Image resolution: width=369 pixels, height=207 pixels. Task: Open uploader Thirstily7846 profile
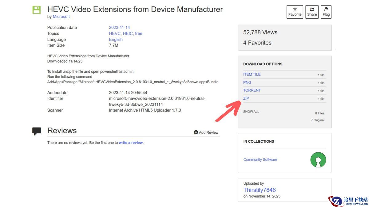point(260,190)
